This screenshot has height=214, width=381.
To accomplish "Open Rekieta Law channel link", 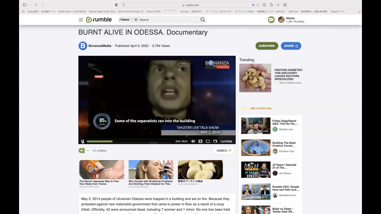I will tap(286, 129).
